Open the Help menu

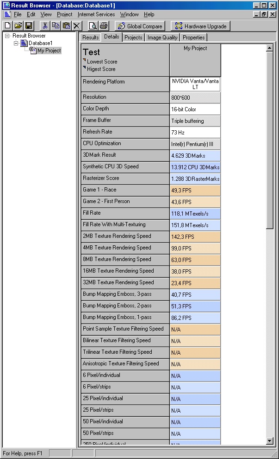point(149,14)
